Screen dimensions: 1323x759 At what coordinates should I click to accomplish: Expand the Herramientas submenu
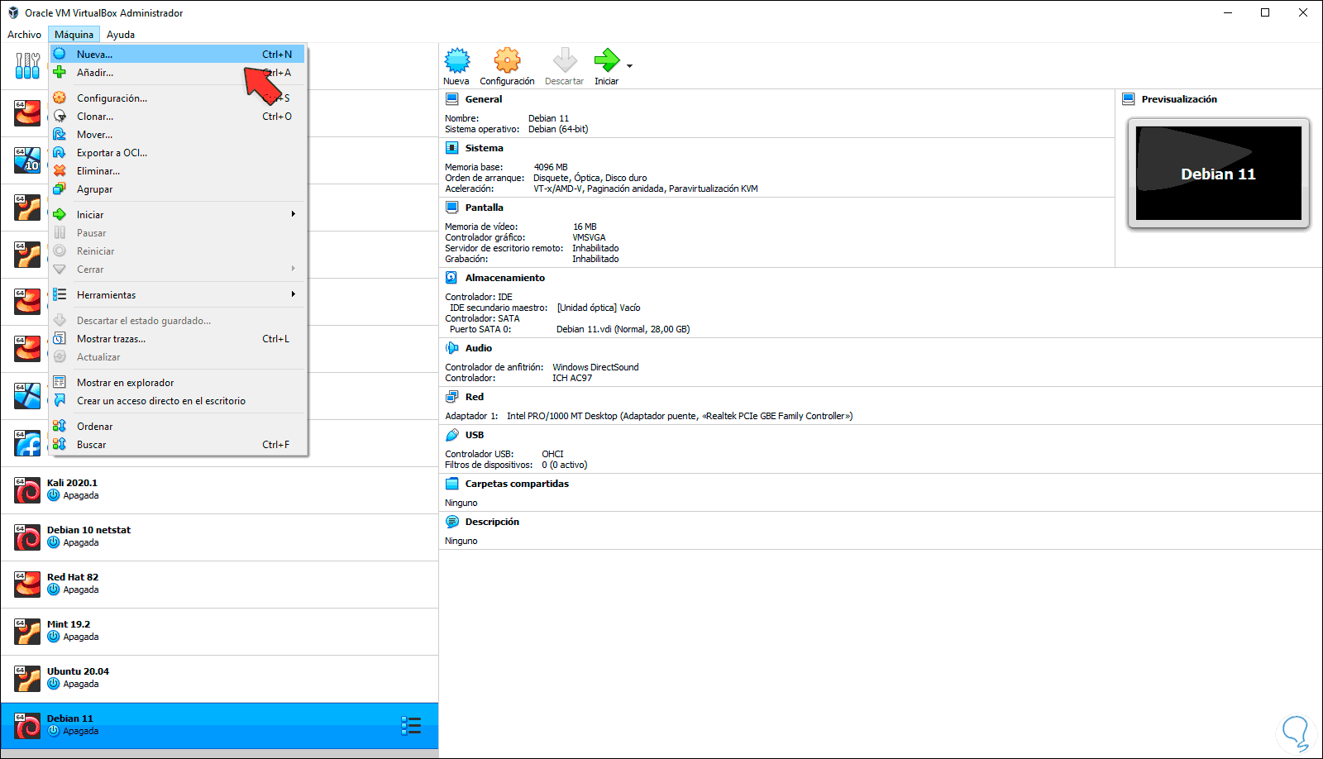[178, 295]
